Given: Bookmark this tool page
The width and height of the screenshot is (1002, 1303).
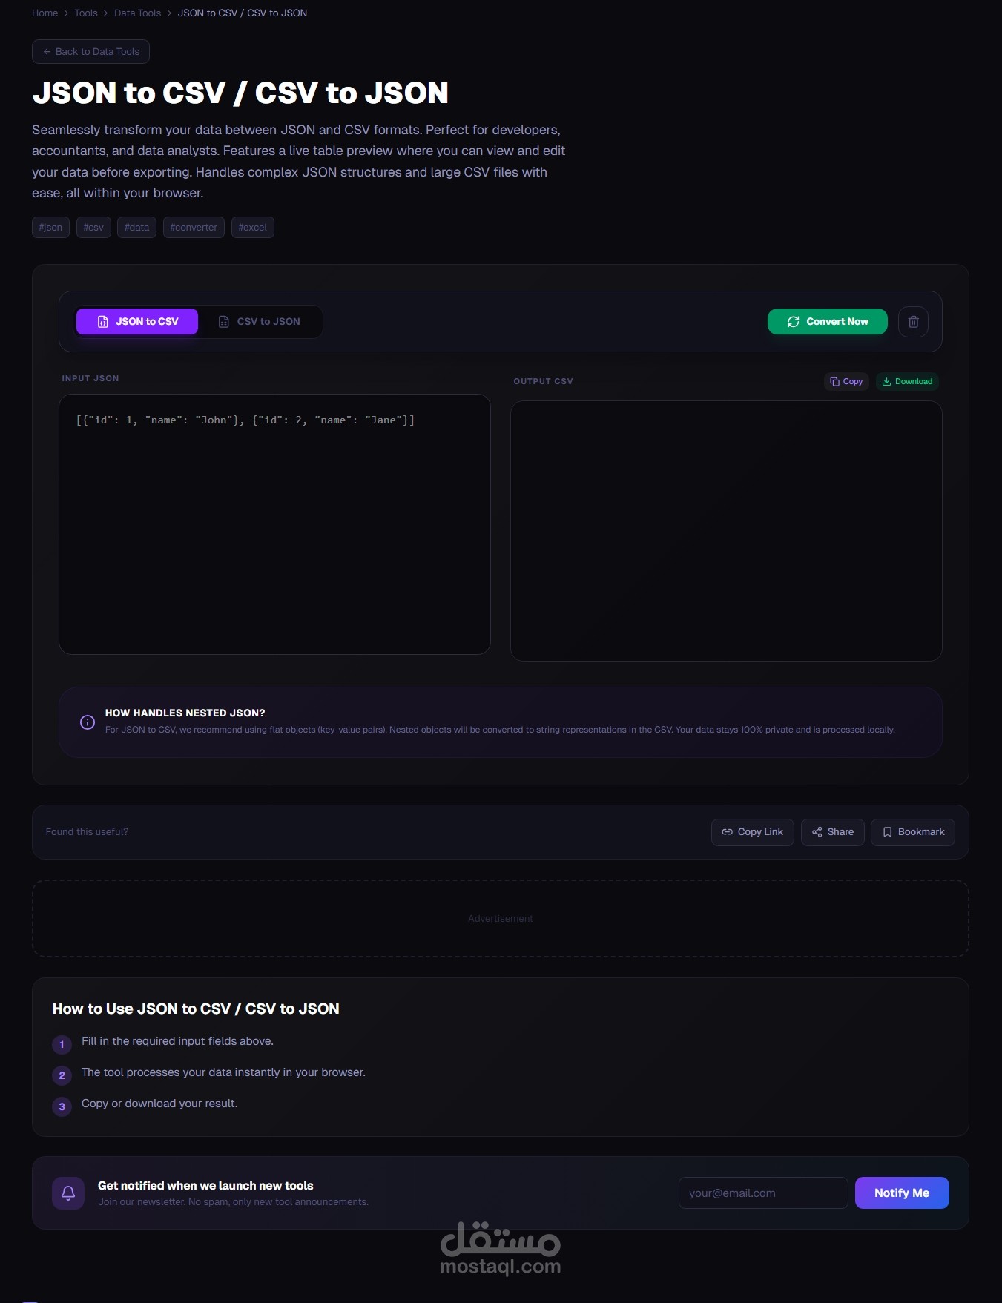Looking at the screenshot, I should 912,832.
